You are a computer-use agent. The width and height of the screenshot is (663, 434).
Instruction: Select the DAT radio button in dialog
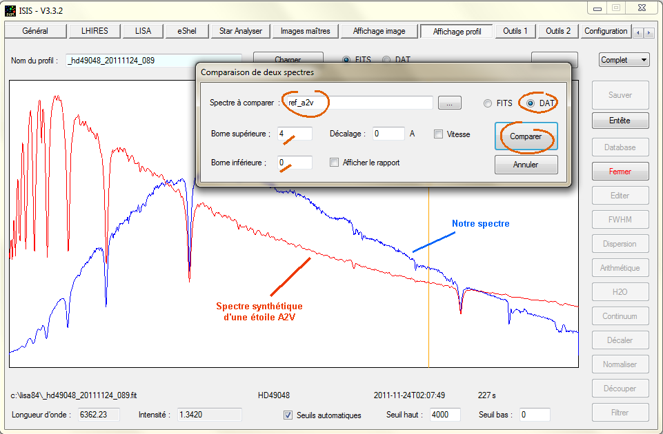point(531,103)
